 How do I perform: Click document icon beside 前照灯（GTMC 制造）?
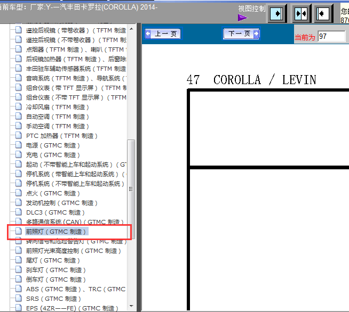[19, 231]
